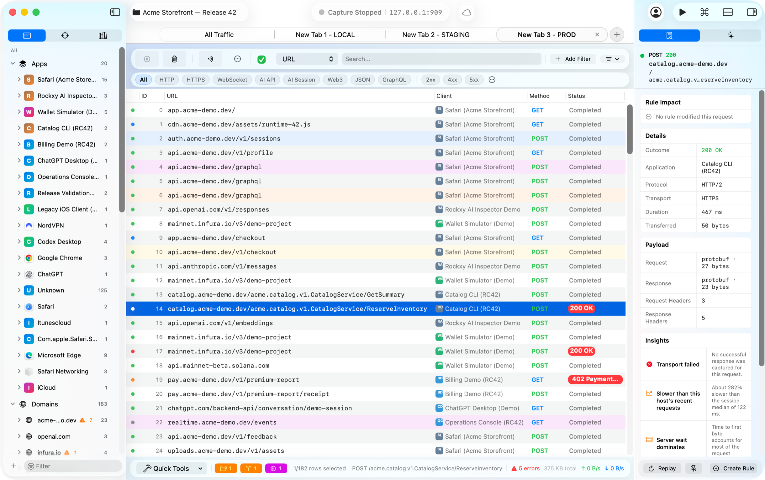This screenshot has width=765, height=480.
Task: Toggle the HTTPS filter chip
Action: [x=196, y=80]
